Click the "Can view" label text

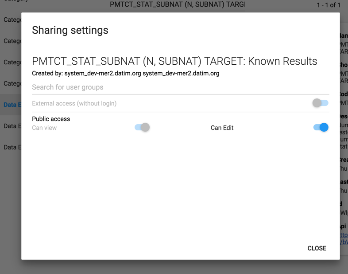[44, 128]
